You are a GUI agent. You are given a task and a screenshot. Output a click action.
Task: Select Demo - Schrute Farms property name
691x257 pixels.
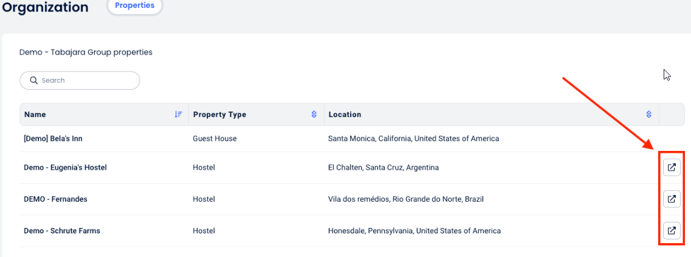point(62,231)
